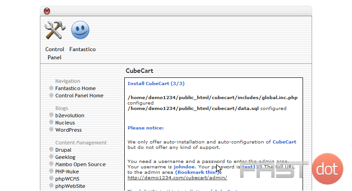The image size is (352, 191).
Task: Click the Fantastico smiley face icon
Action: [80, 30]
